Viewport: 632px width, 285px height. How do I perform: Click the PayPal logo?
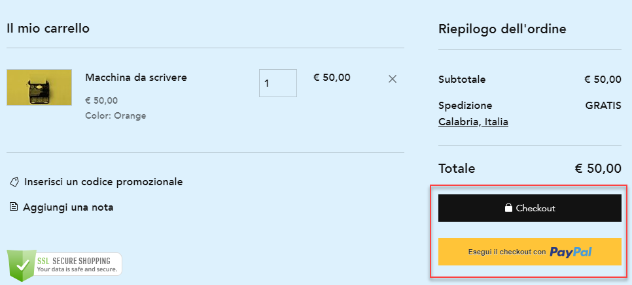tap(571, 252)
